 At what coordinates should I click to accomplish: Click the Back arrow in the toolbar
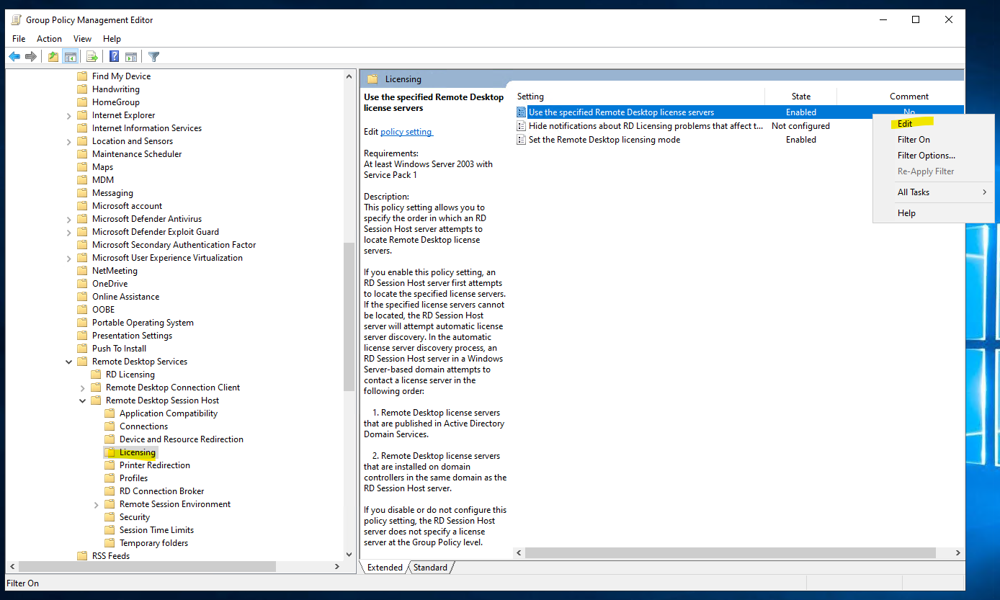pos(14,56)
